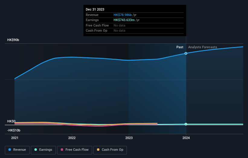Click the Earnings tooltip row label
Image resolution: width=248 pixels, height=158 pixels.
pyautogui.click(x=92, y=20)
